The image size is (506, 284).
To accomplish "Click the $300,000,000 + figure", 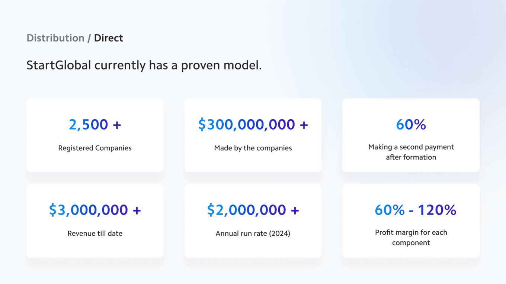I will coord(253,125).
